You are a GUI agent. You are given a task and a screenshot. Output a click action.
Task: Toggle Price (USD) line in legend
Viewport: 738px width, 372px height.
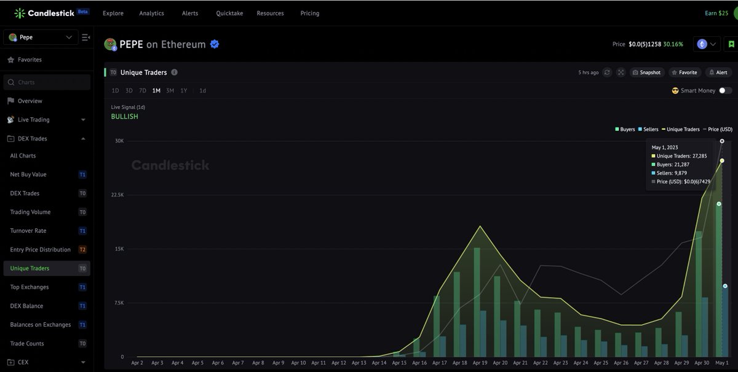[718, 130]
